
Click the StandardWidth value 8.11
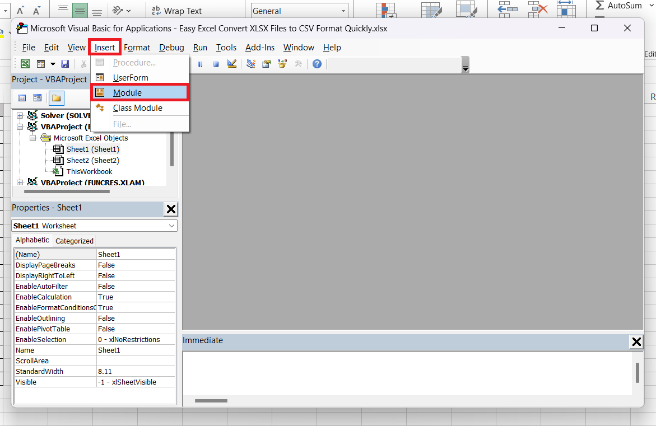(136, 371)
